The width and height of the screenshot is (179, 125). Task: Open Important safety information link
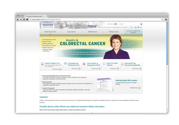[47, 50]
